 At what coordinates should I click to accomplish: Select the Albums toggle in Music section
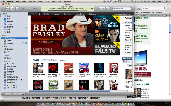click(46, 60)
